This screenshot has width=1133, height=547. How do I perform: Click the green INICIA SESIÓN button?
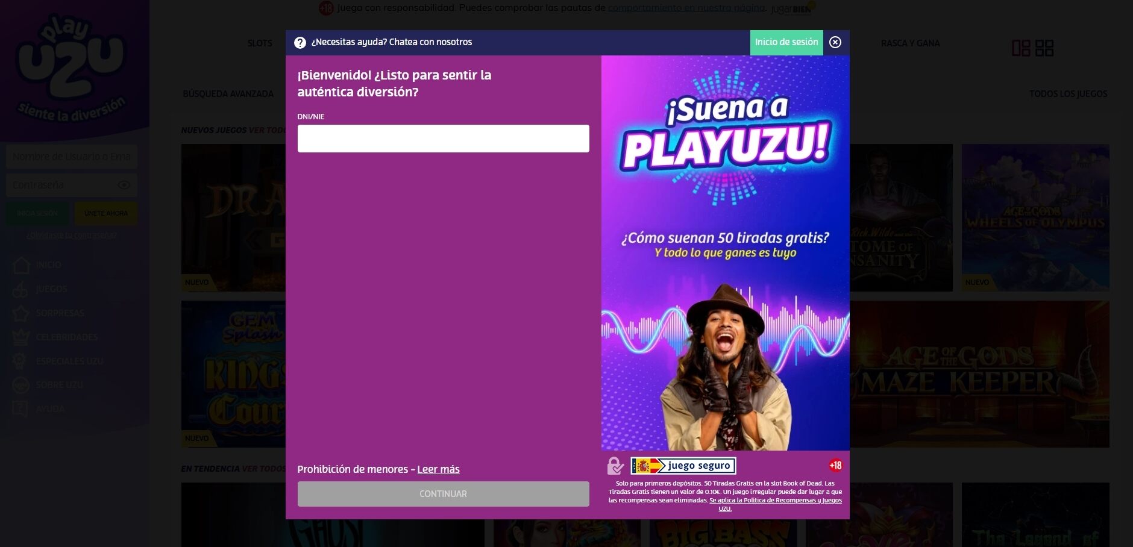37,213
